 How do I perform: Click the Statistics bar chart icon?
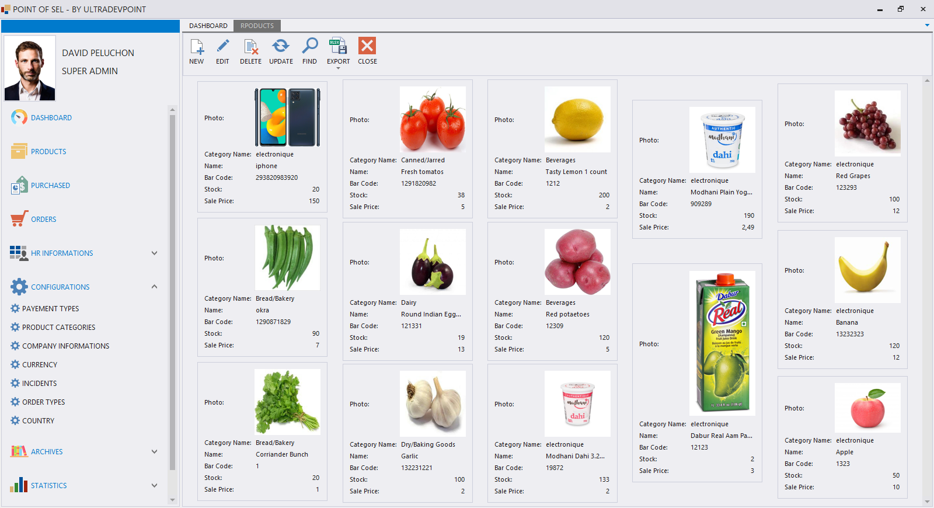(19, 485)
